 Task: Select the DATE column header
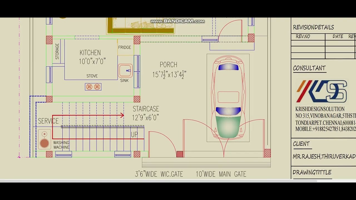pyautogui.click(x=338, y=37)
